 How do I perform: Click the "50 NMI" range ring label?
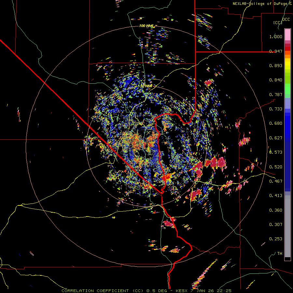point(146,86)
